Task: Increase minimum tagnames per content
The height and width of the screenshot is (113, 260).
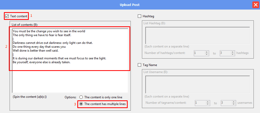Action: [208, 101]
